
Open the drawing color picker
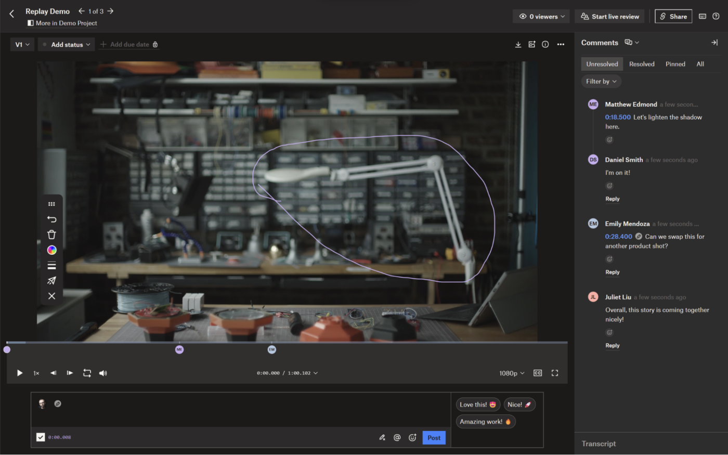pos(51,250)
